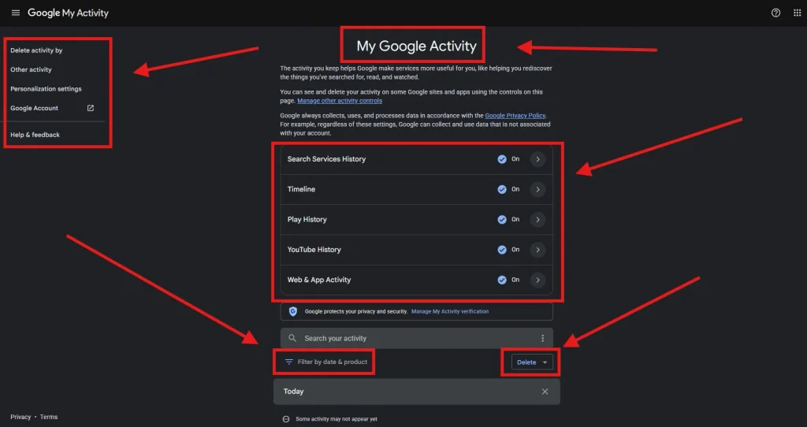Click the Google My Activity logo

(x=68, y=13)
